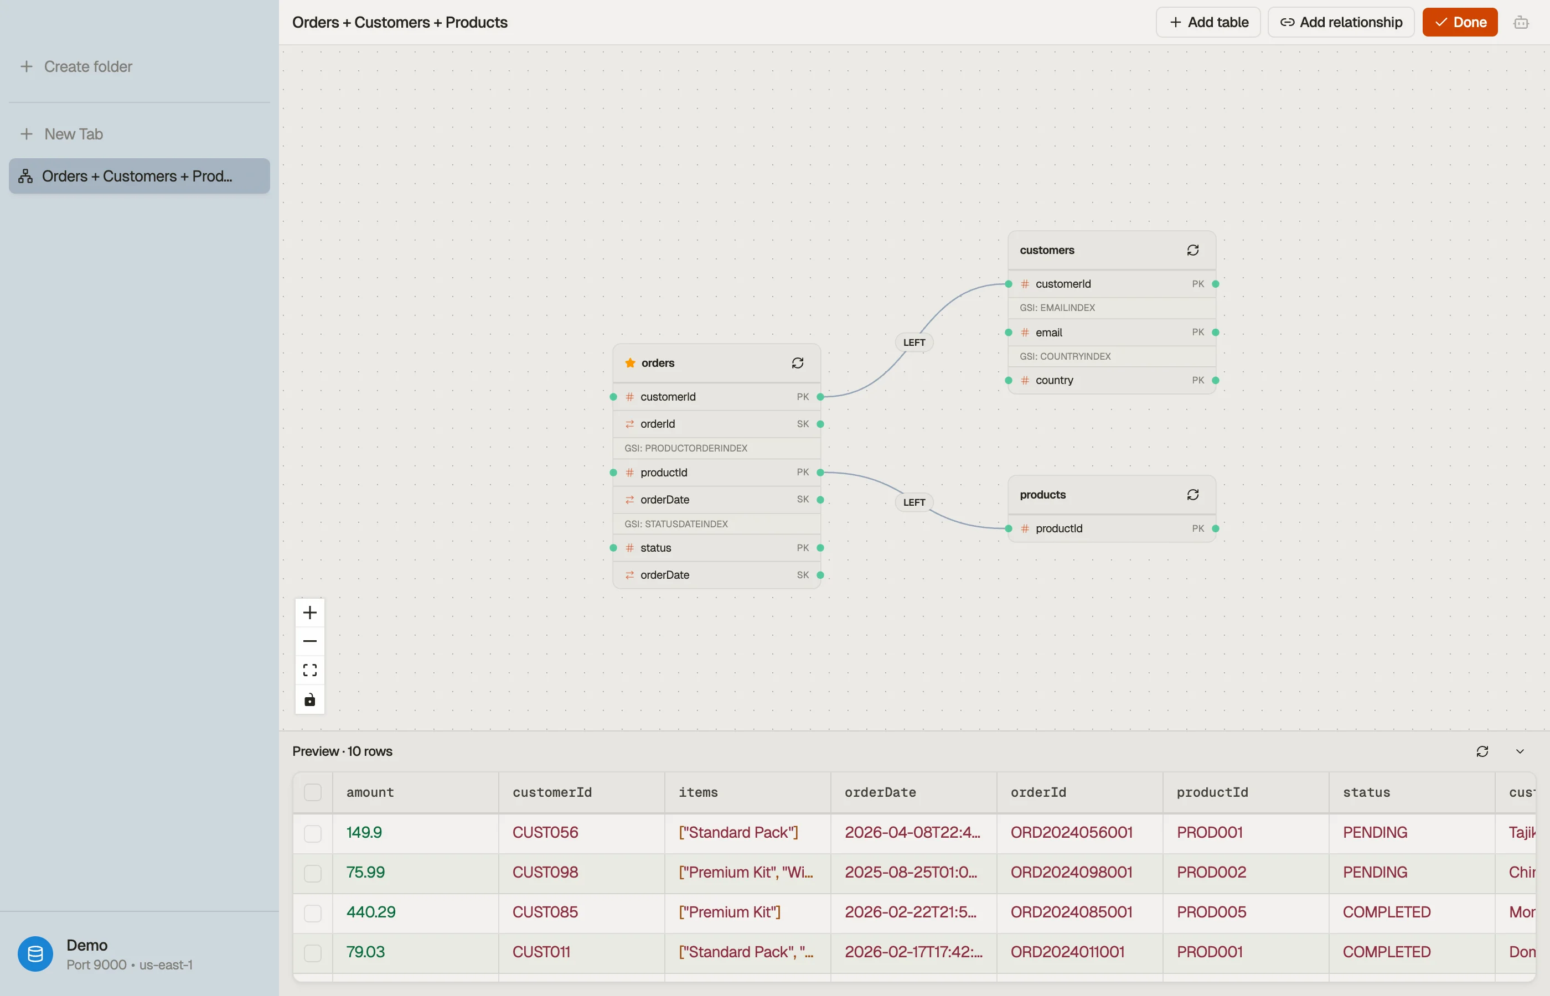Fit diagram to view

(310, 670)
